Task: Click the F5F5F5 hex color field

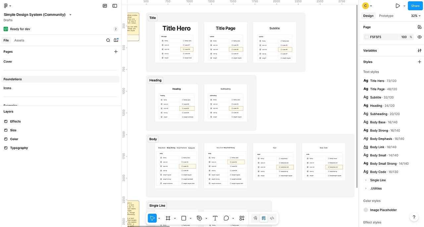Action: point(381,37)
